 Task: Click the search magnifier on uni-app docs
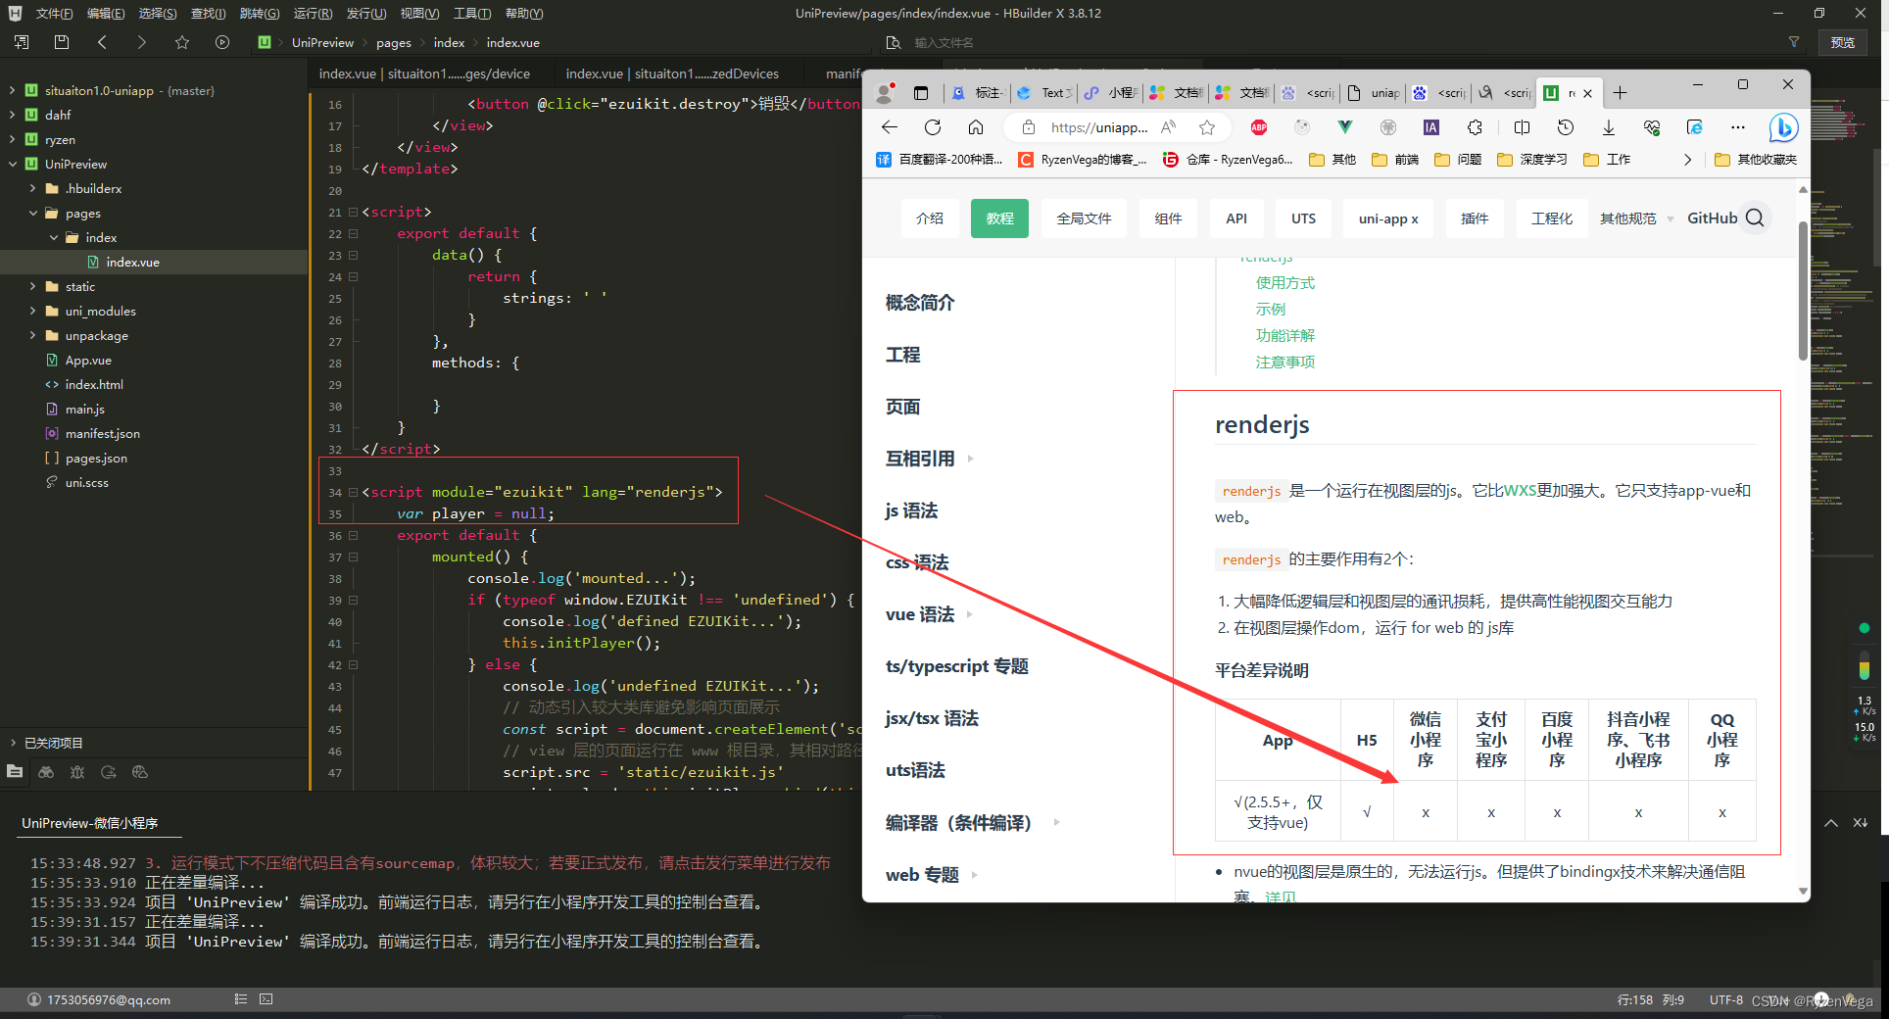pyautogui.click(x=1755, y=218)
